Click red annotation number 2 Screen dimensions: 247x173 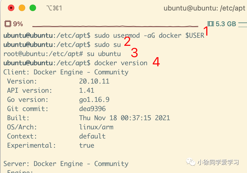pos(127,42)
